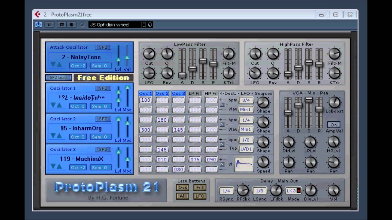Screen dimensions: 392x220
Task: Toggle SF2 button on Oscillator 2
Action: click(103, 119)
